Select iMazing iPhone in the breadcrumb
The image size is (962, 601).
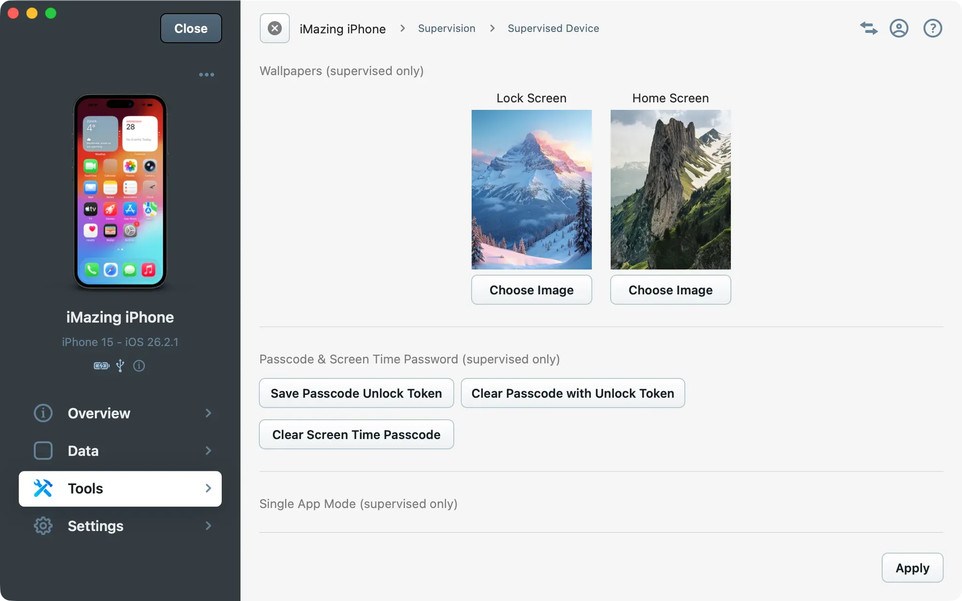click(x=343, y=28)
